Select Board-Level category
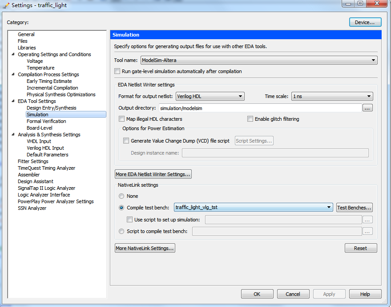This screenshot has height=307, width=391. pos(40,128)
